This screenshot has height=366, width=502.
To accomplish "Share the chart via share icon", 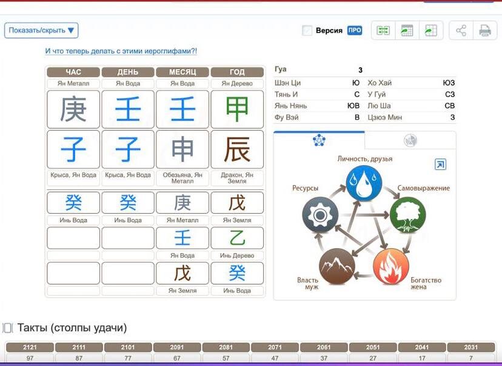I will click(461, 30).
